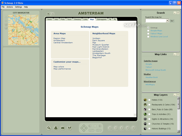The width and height of the screenshot is (182, 136).
Task: Open the File menu
Action: 3,7
